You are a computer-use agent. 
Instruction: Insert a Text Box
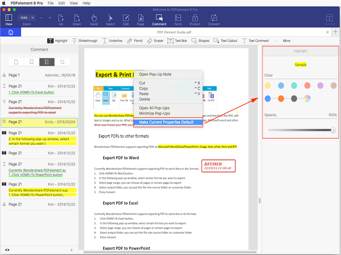point(177,41)
